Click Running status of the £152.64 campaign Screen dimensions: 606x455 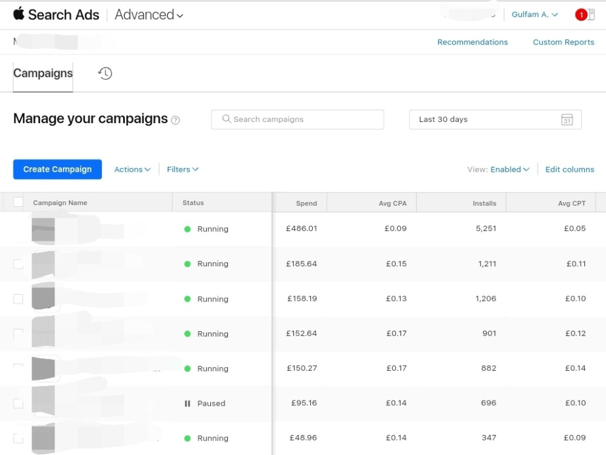(x=213, y=334)
